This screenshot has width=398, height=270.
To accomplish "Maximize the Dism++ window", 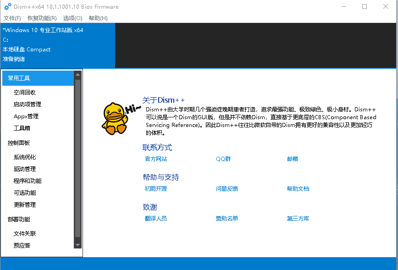I will (x=365, y=6).
